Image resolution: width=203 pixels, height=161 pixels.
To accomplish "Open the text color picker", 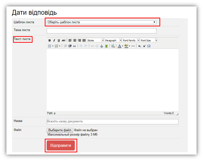I will coord(119,46).
